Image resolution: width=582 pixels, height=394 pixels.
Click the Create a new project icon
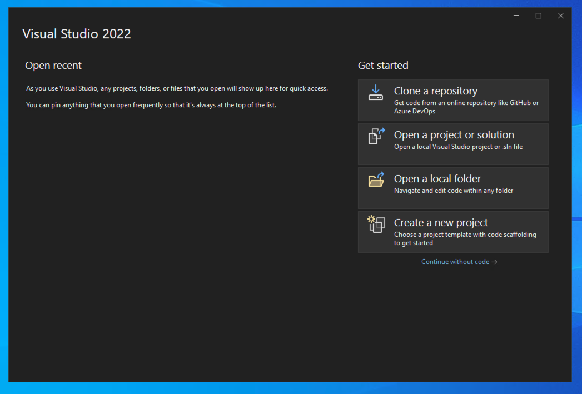click(376, 224)
